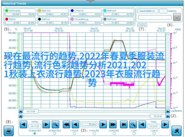Open the CONFIG button
The width and height of the screenshot is (185, 137).
coord(142,25)
